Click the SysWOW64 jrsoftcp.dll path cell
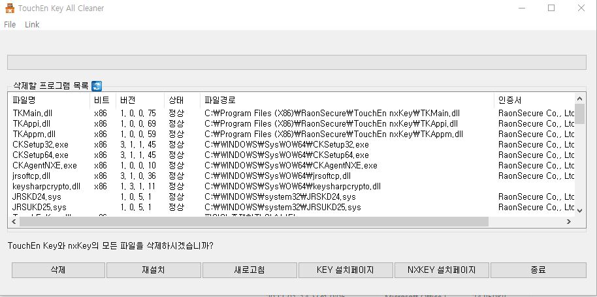Image resolution: width=597 pixels, height=297 pixels. (x=278, y=176)
